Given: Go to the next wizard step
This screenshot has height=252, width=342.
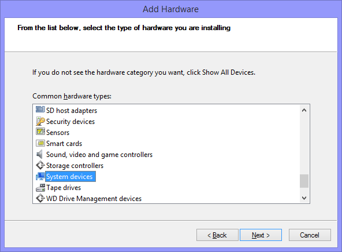Looking at the screenshot, I should click(261, 235).
